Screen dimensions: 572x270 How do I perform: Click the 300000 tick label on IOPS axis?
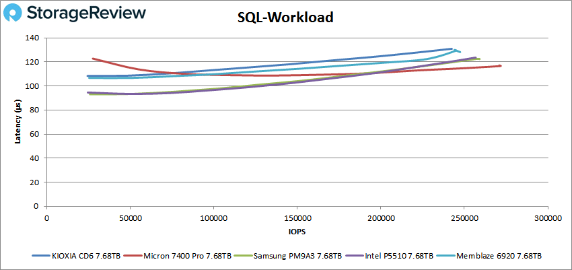pos(548,218)
